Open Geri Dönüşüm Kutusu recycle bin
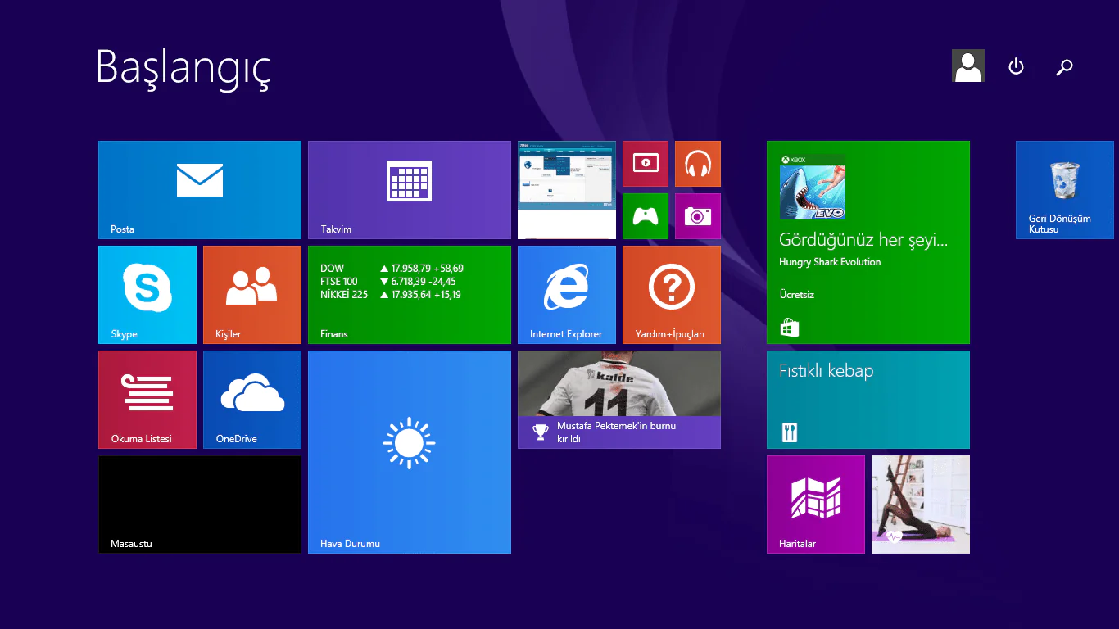 [1064, 189]
